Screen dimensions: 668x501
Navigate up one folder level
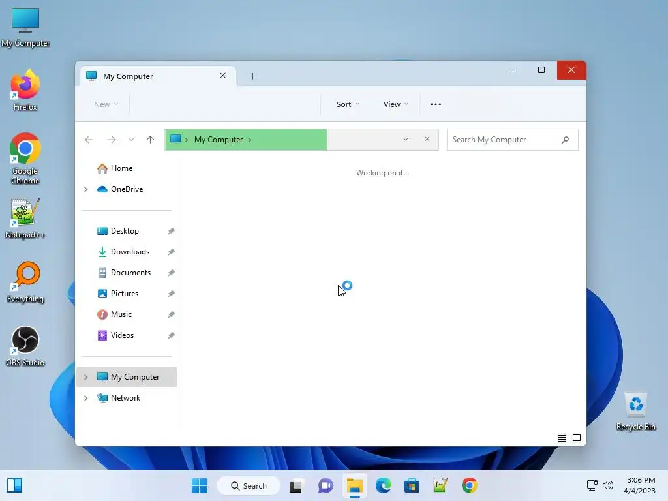(x=150, y=140)
